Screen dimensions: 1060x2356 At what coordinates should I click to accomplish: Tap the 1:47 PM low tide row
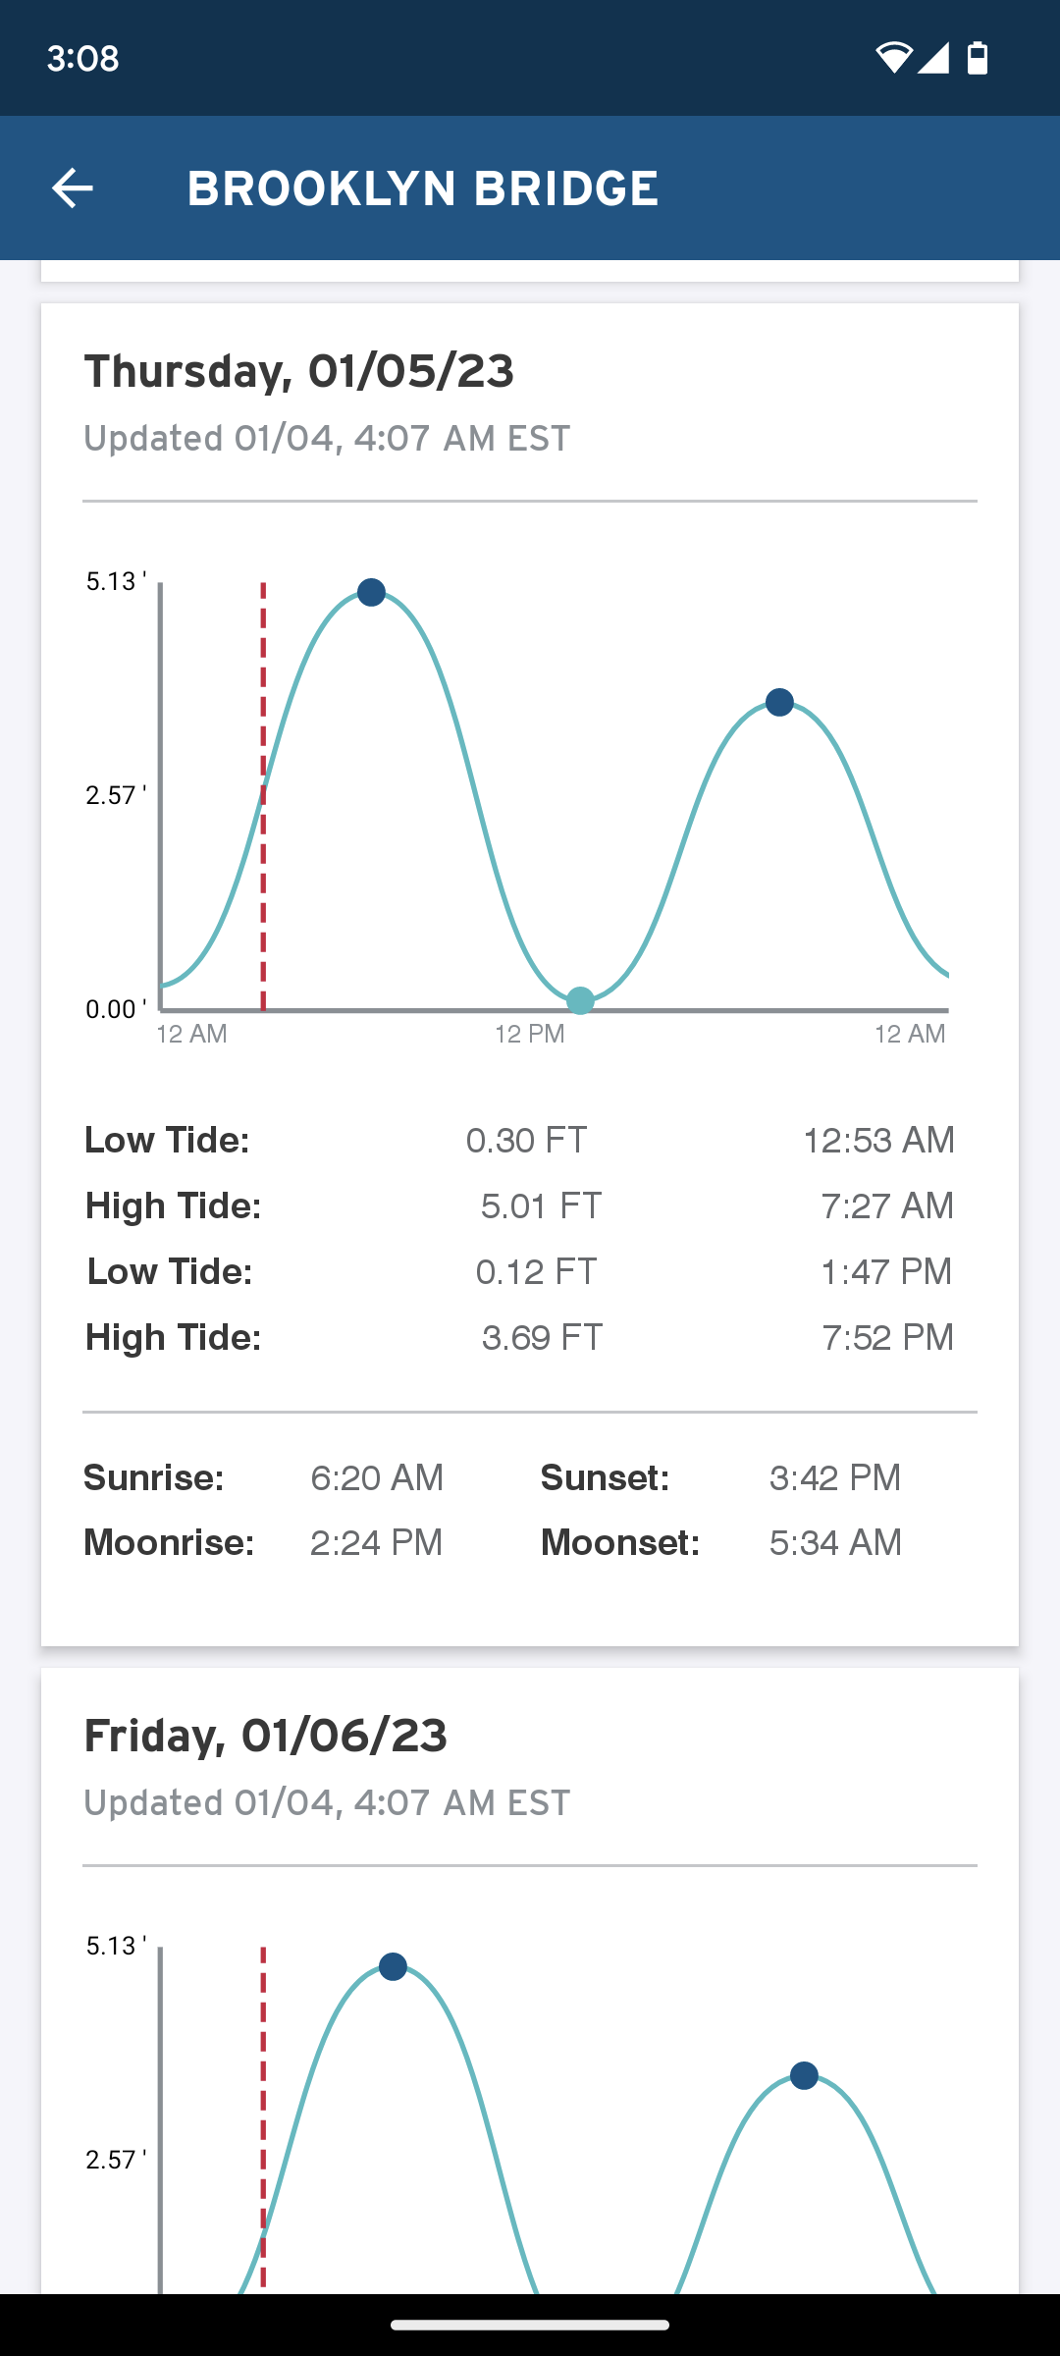point(520,1271)
